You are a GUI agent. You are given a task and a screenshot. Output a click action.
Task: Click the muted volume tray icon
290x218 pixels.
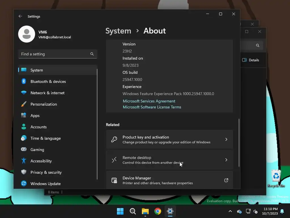[x=255, y=211]
